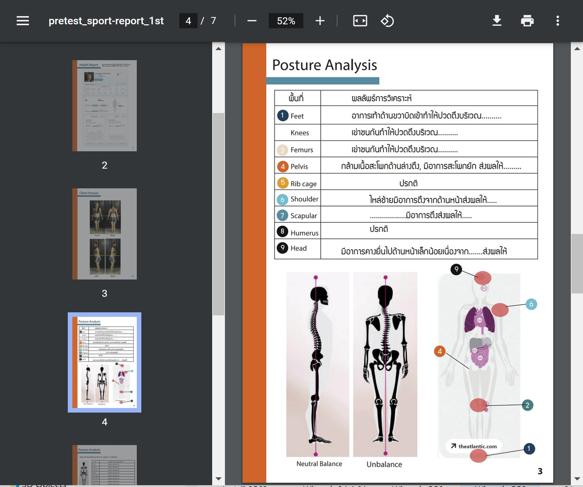Click the Rib cage result ปรกติ
The image size is (583, 487).
(408, 183)
